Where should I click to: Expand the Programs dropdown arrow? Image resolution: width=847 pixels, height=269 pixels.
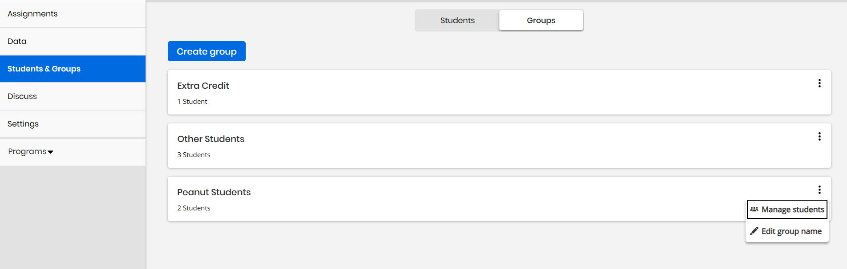point(50,152)
